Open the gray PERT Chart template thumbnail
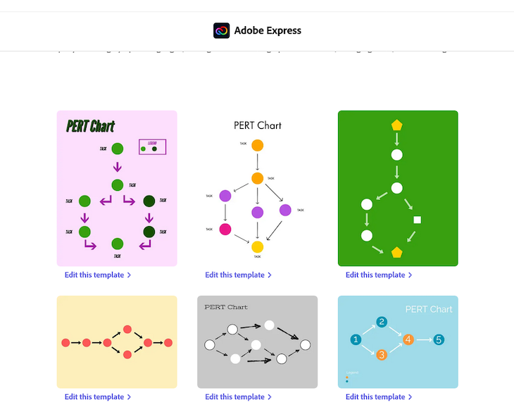 (x=257, y=342)
